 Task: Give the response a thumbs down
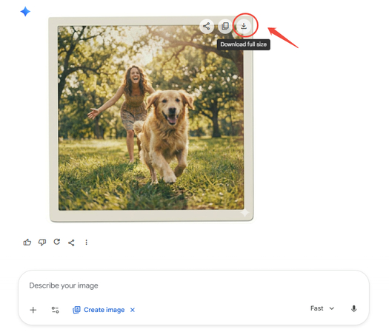tap(42, 242)
